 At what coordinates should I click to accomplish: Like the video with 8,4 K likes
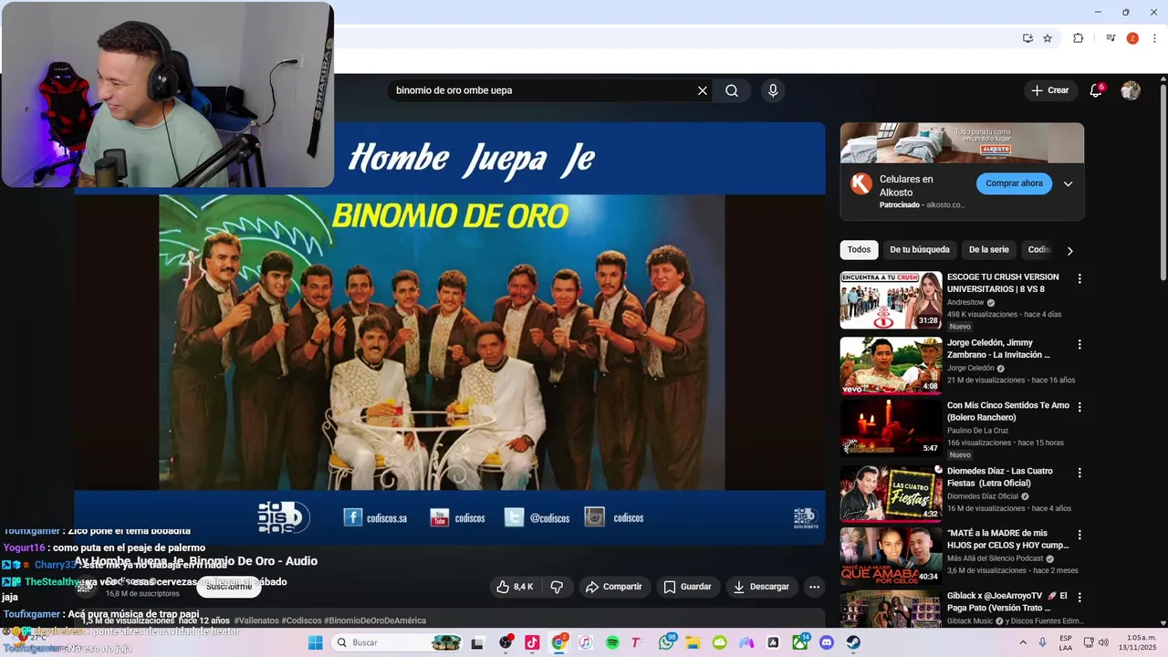[514, 587]
